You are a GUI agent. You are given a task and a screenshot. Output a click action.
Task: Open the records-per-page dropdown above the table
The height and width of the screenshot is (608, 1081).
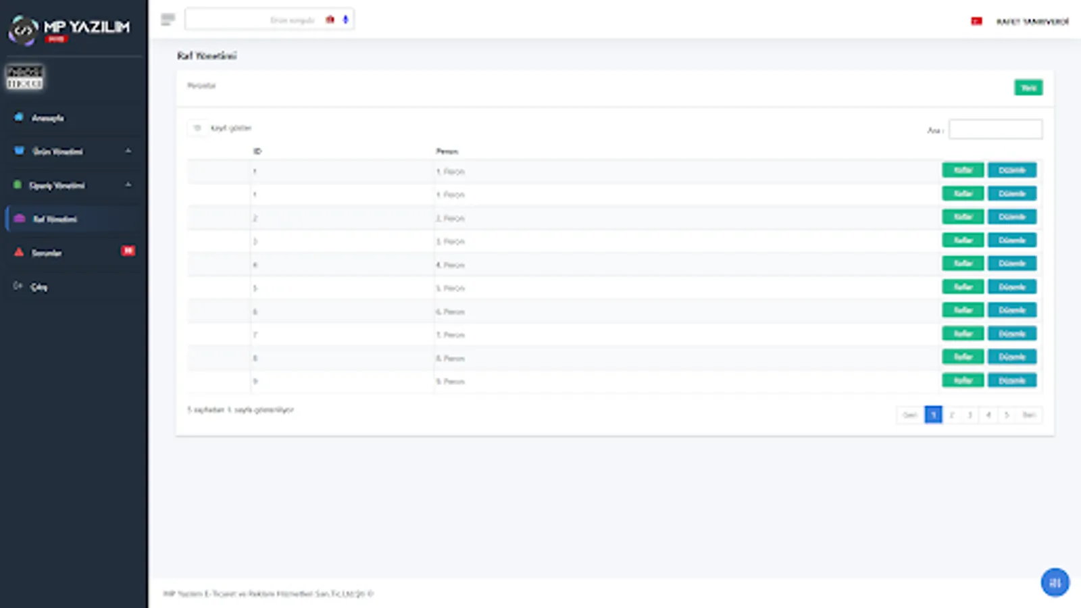tap(197, 128)
